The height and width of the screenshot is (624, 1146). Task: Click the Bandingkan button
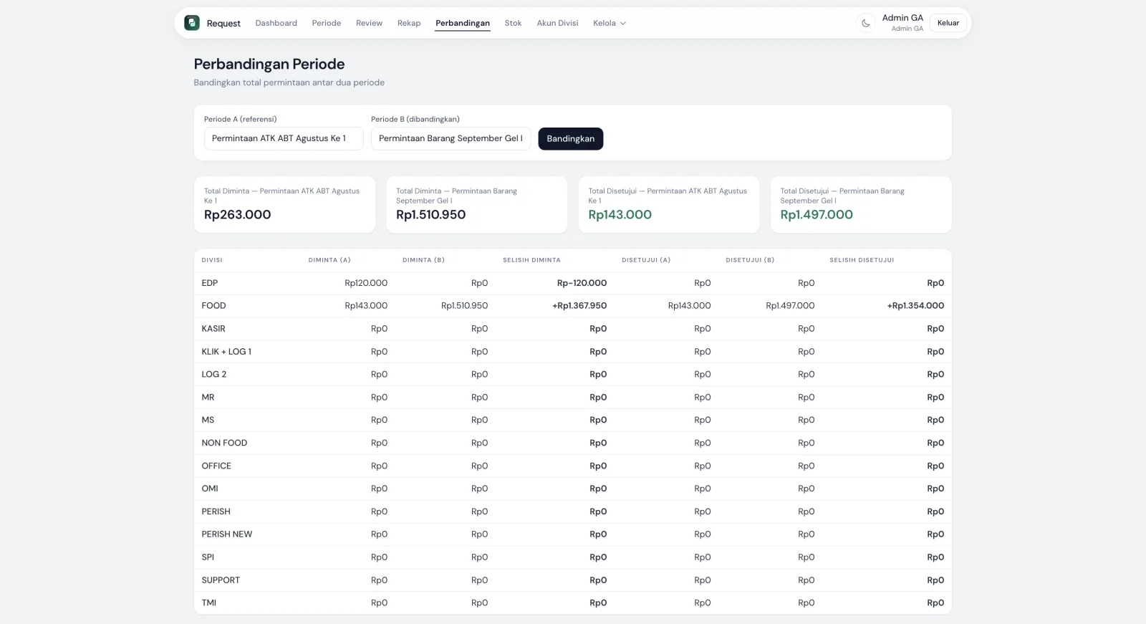(x=571, y=139)
